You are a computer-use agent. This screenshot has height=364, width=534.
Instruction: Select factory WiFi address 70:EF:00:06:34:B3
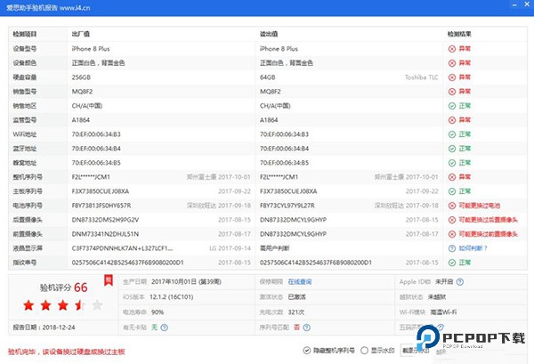[x=96, y=134]
